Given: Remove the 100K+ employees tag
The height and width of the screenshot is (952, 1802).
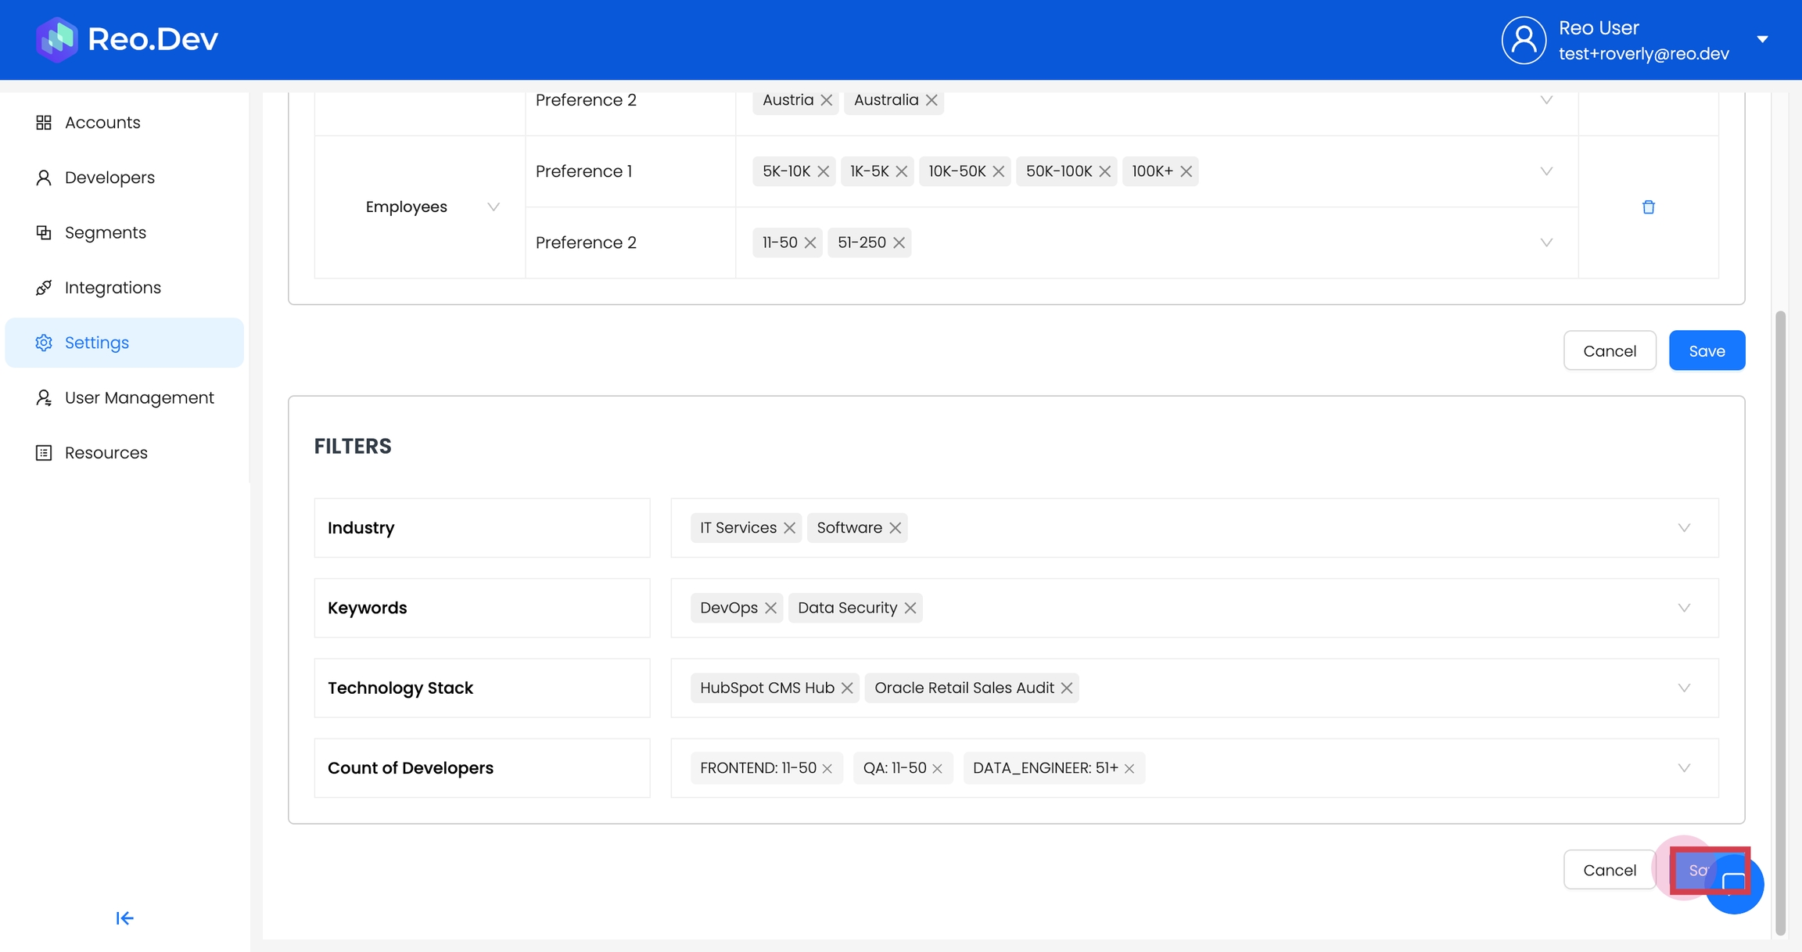Looking at the screenshot, I should tap(1186, 171).
